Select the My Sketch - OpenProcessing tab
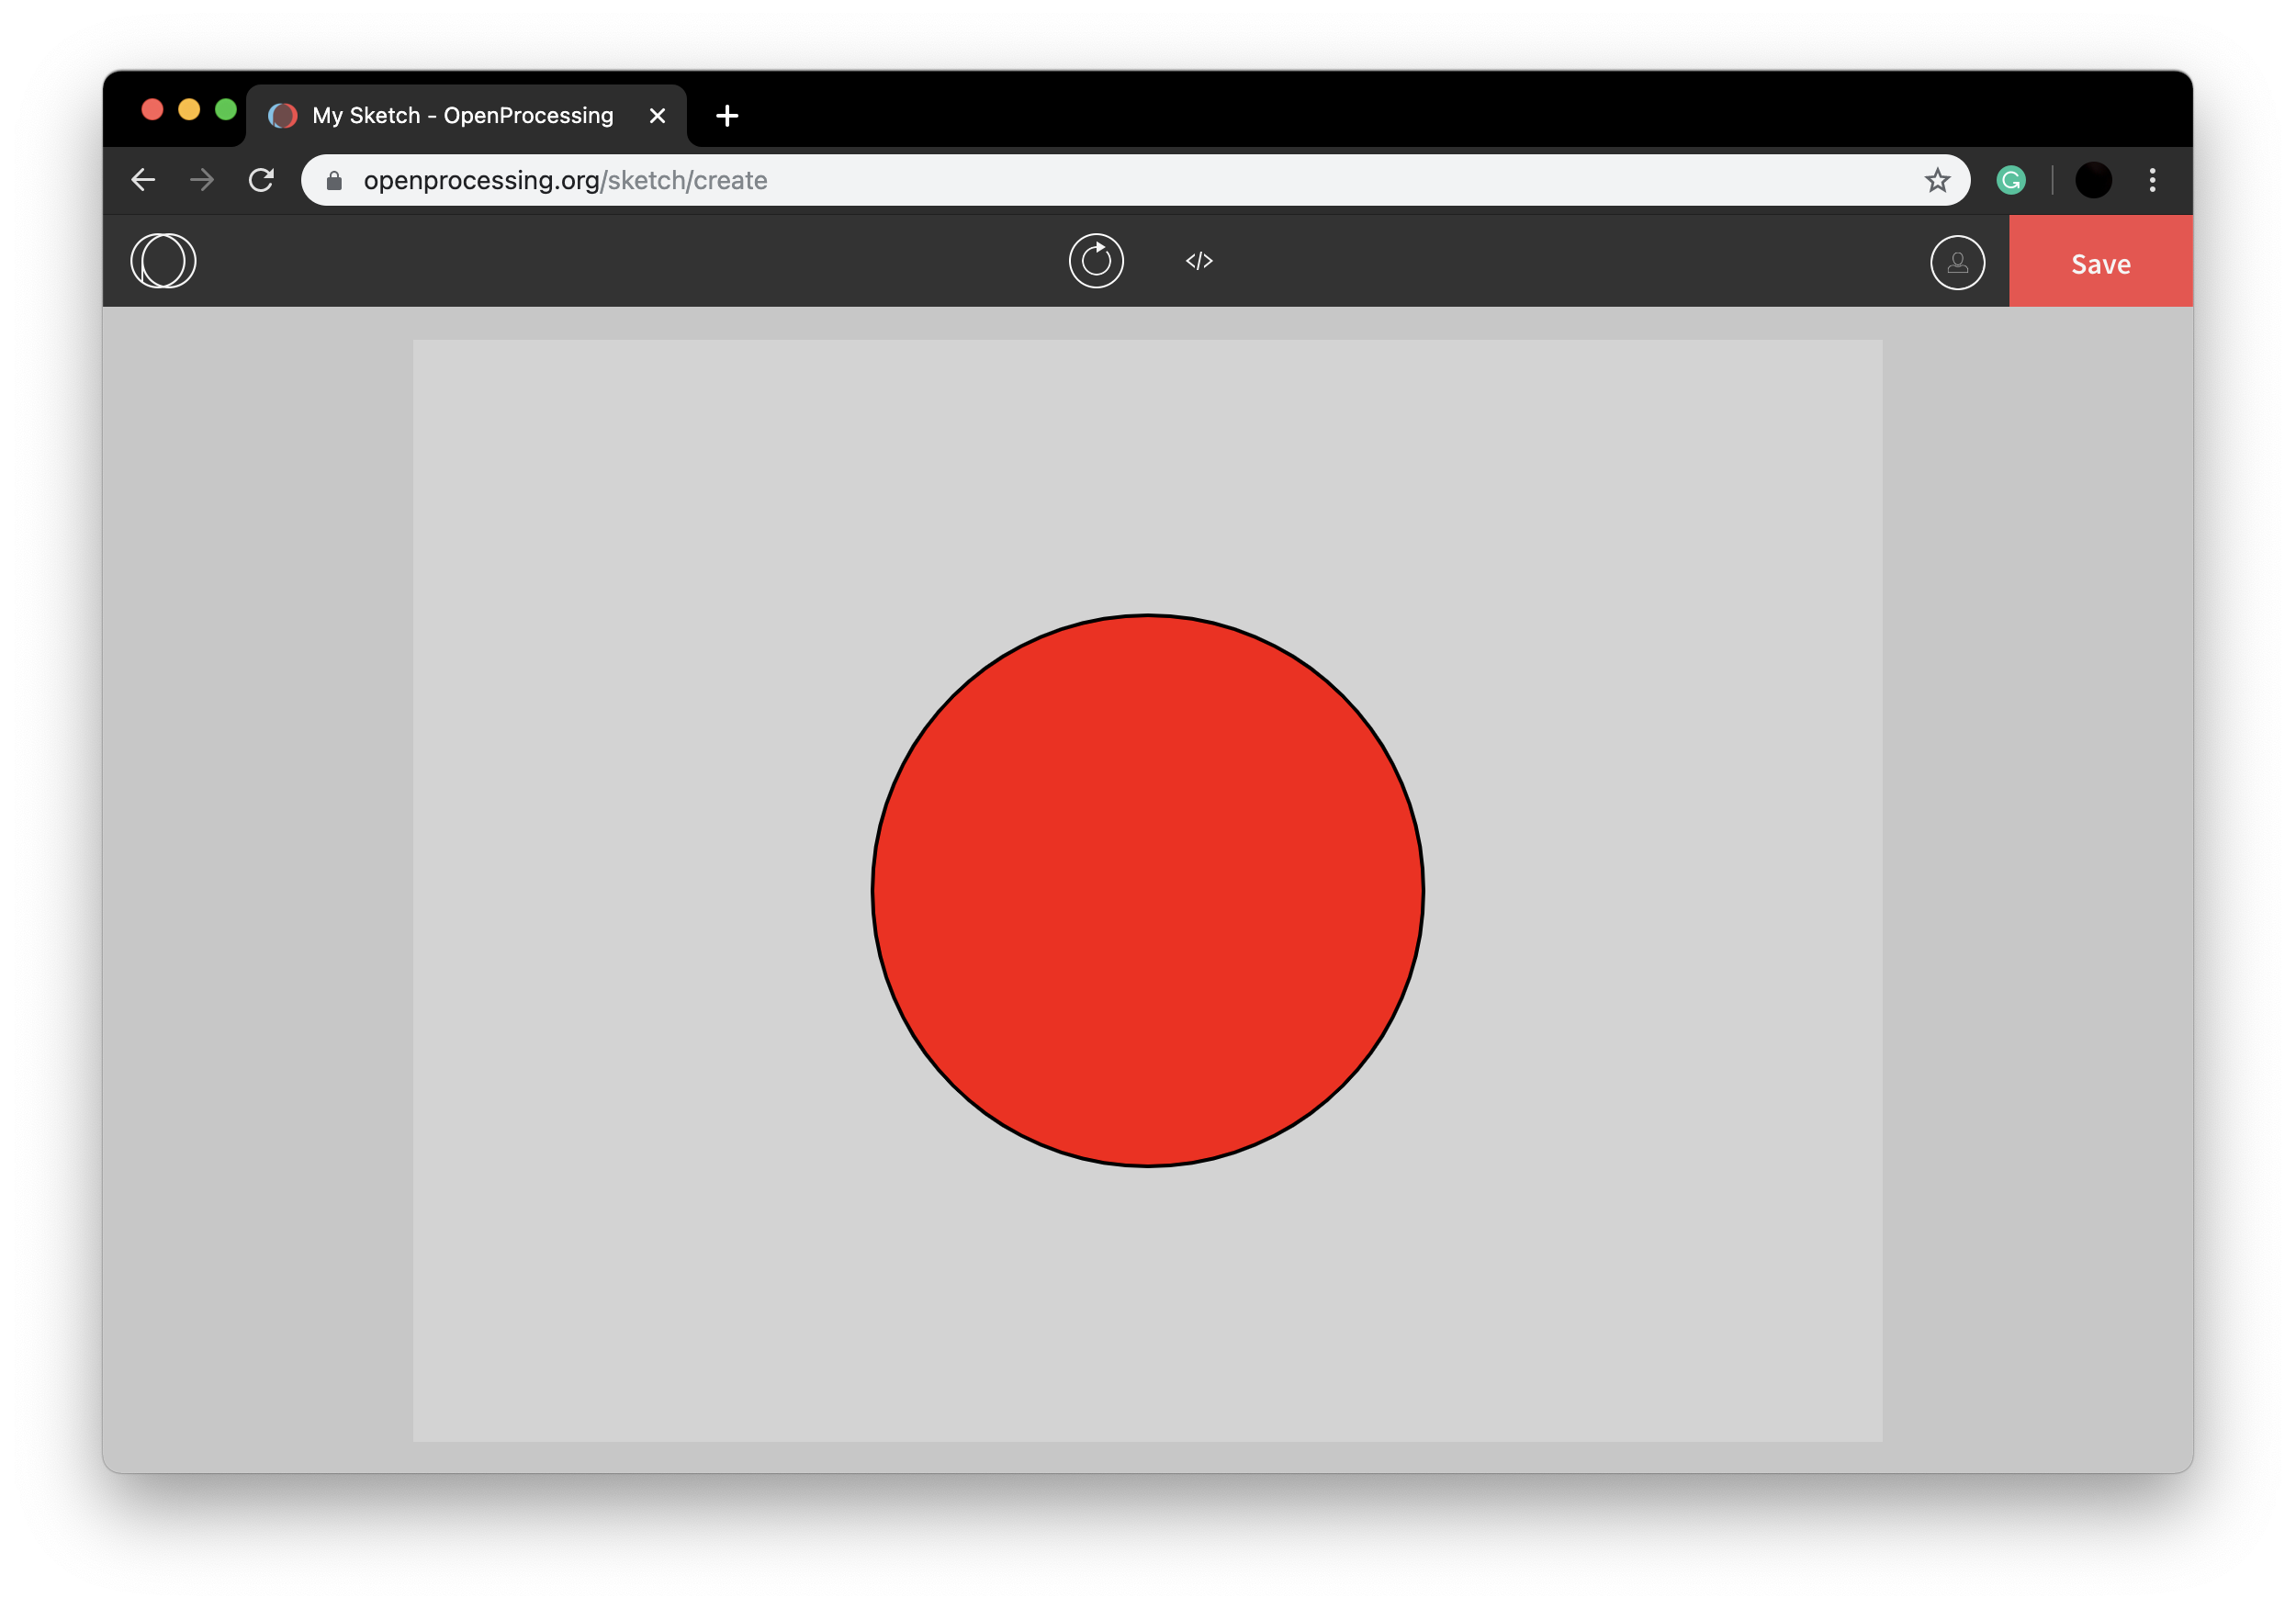This screenshot has height=1609, width=2296. coord(462,116)
